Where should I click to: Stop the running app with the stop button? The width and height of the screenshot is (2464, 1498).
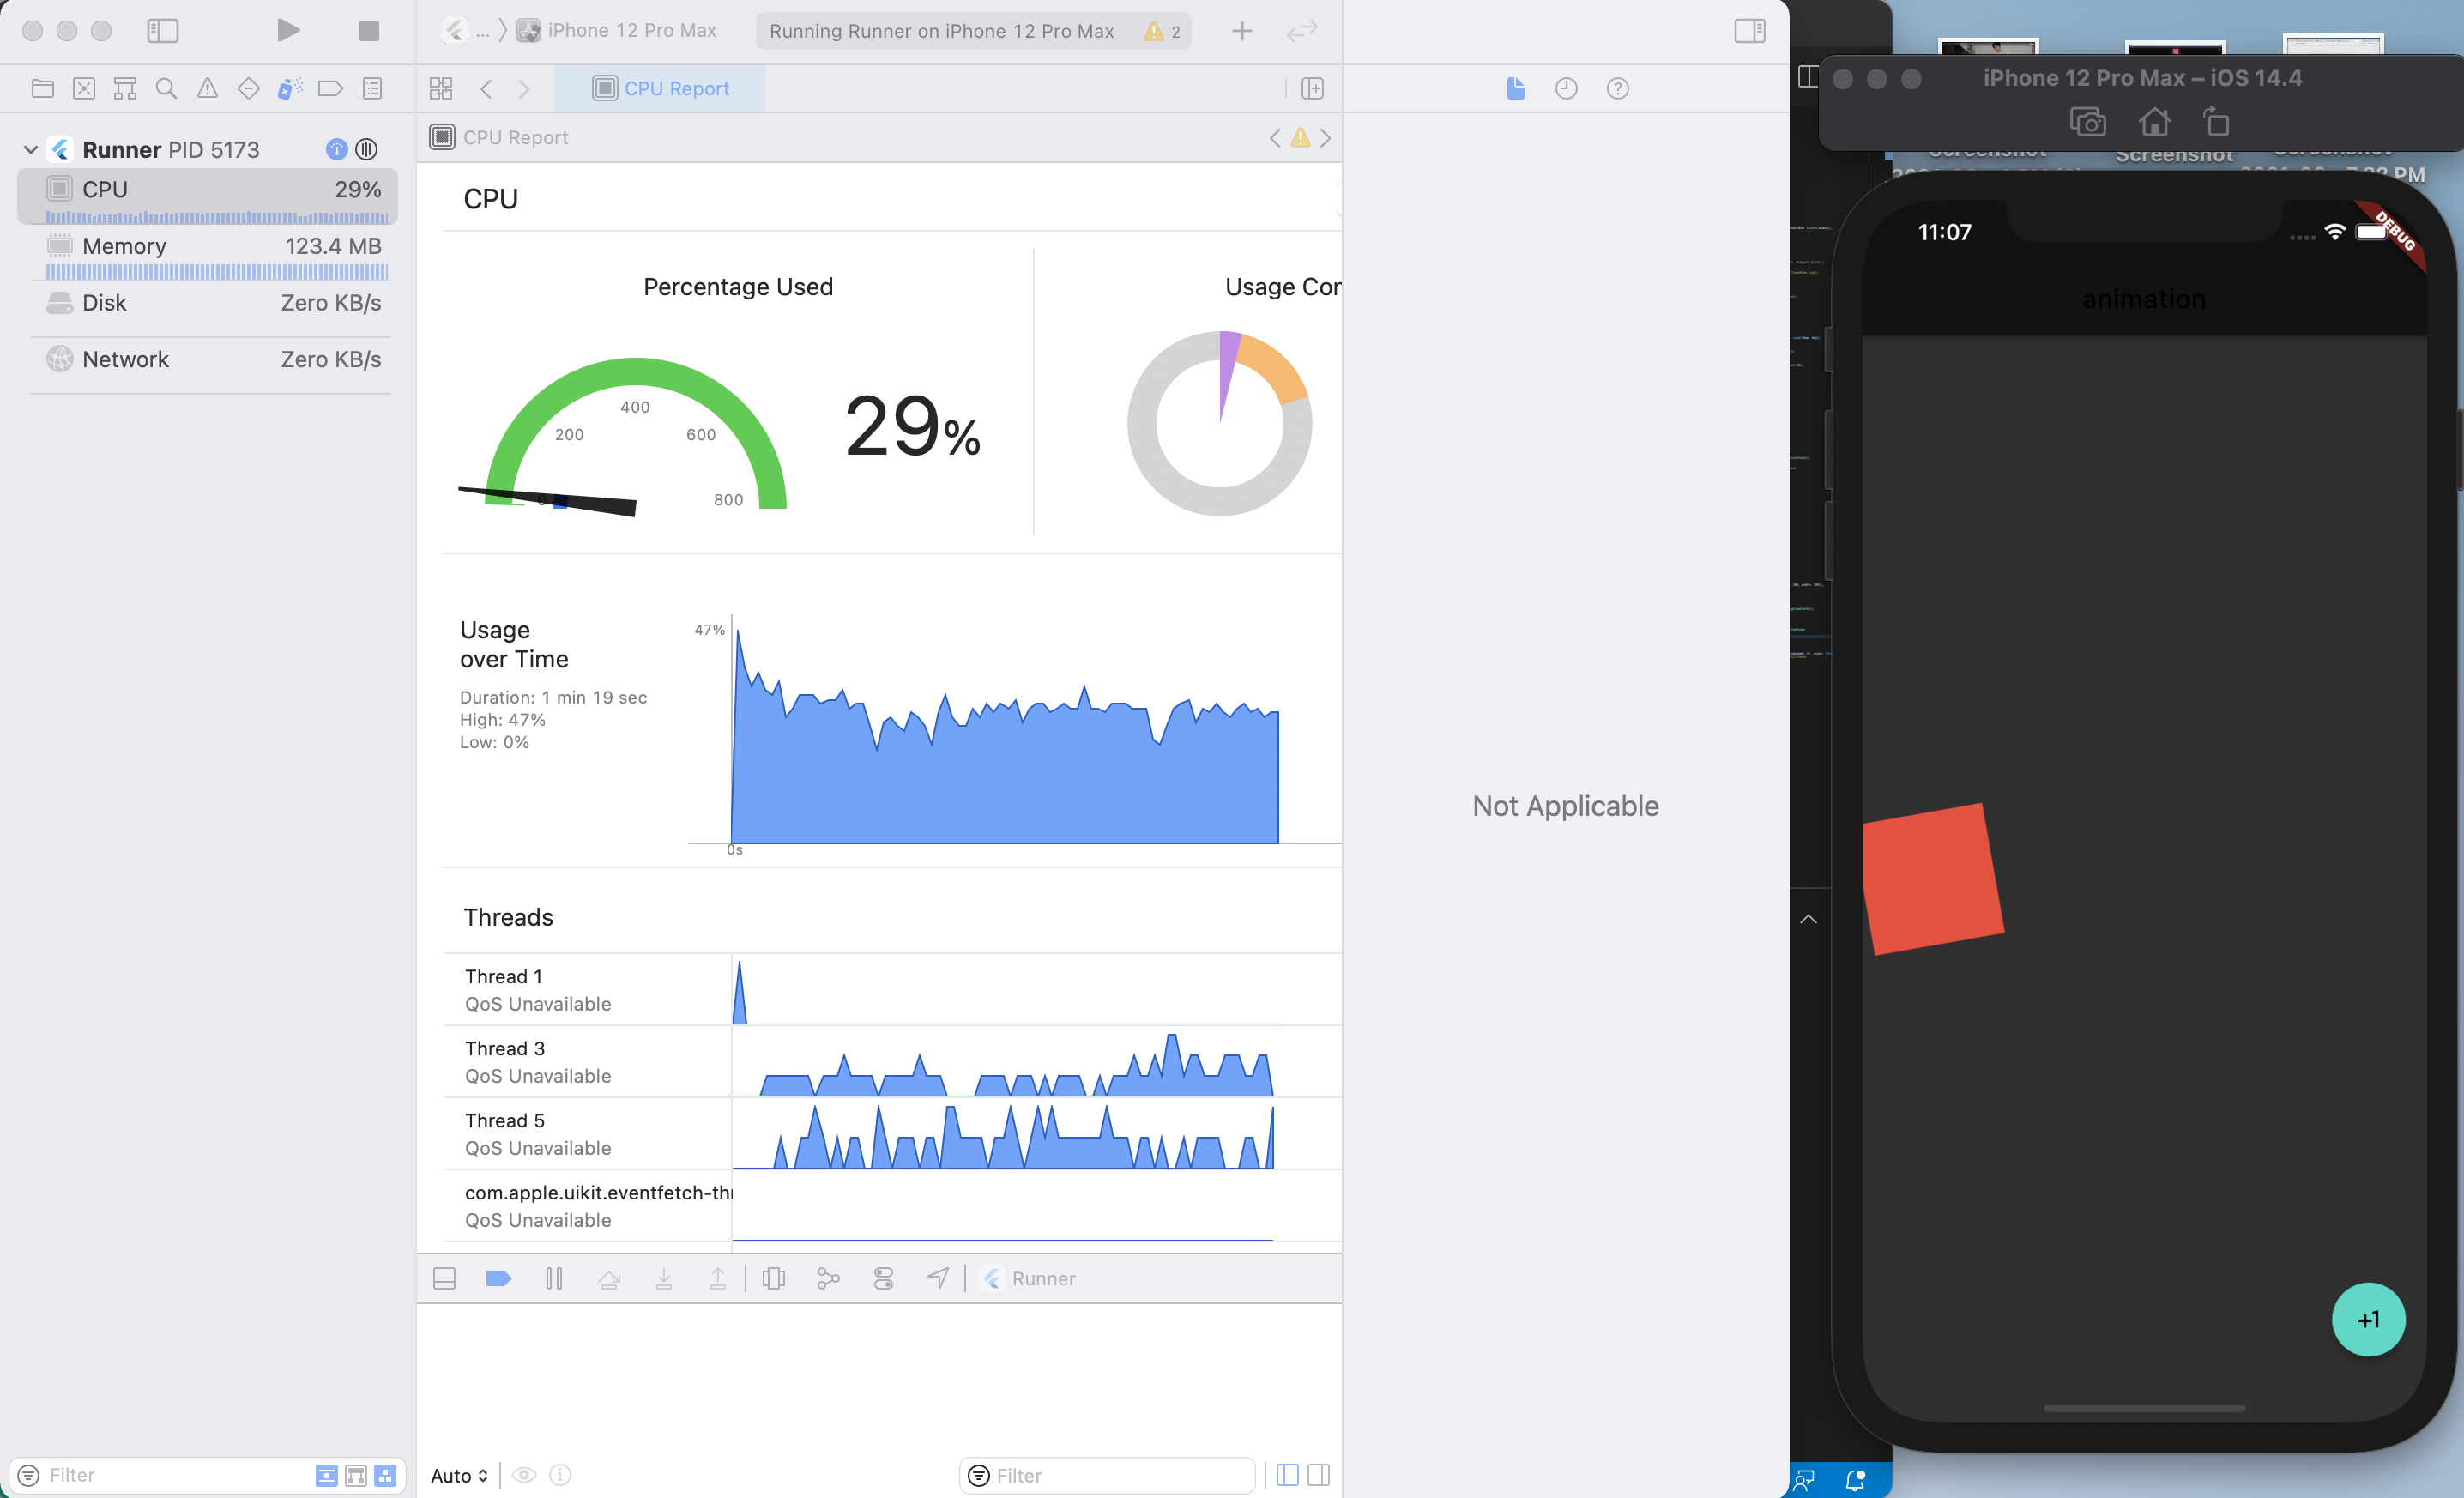(367, 31)
